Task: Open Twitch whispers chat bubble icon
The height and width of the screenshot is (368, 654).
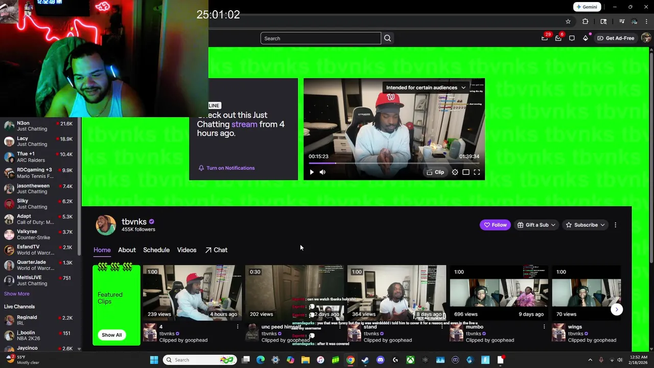Action: (x=572, y=38)
